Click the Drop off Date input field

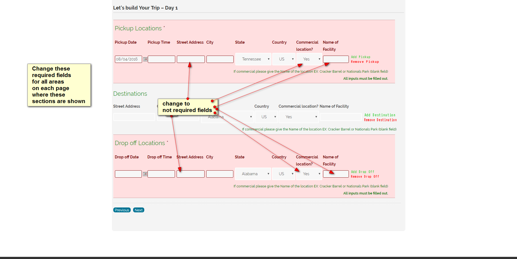(x=128, y=174)
